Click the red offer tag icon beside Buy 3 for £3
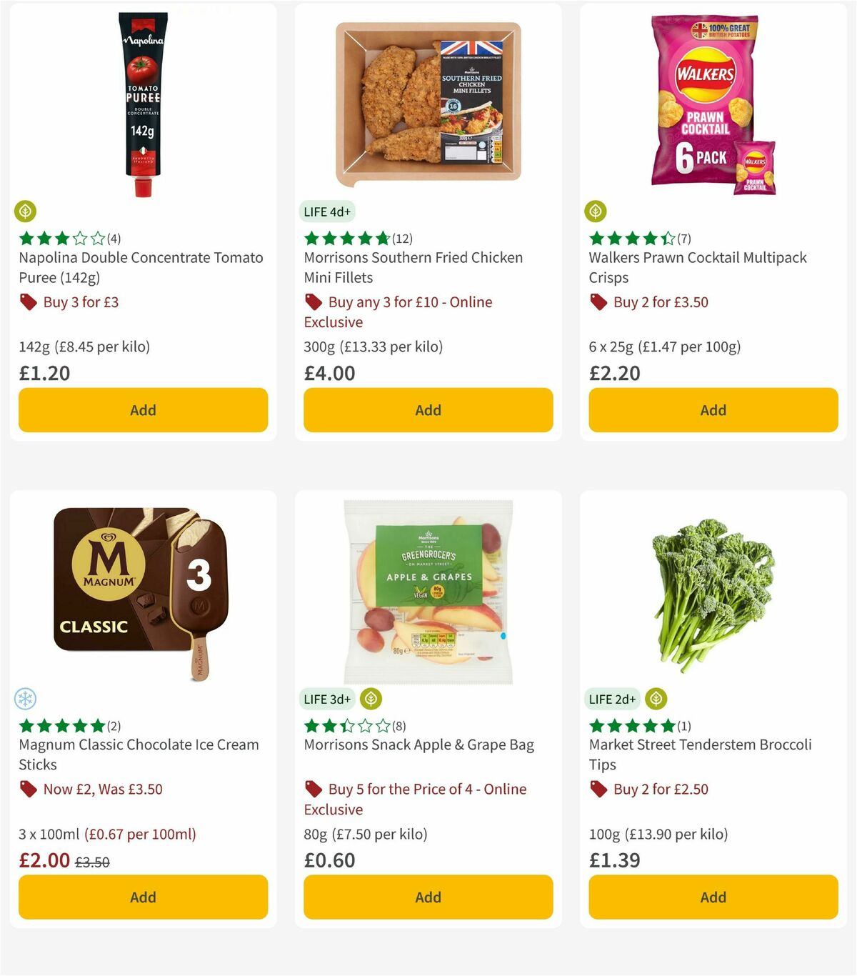This screenshot has height=976, width=857. [x=28, y=302]
